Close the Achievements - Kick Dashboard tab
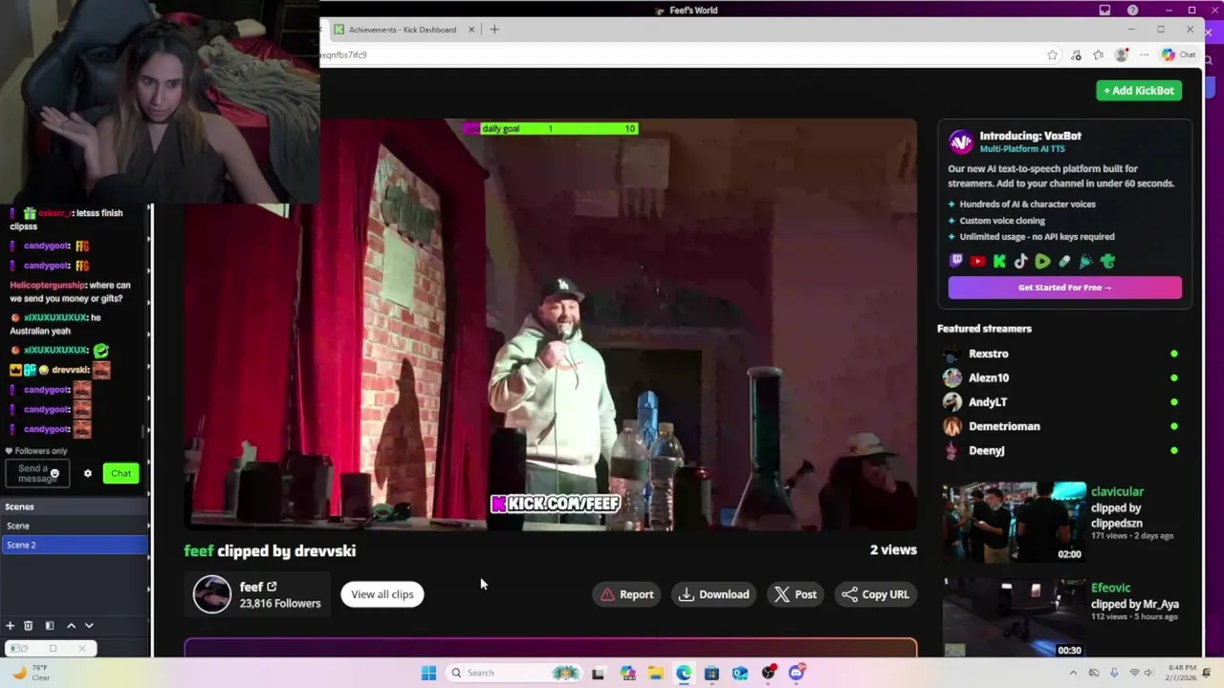Image resolution: width=1224 pixels, height=688 pixels. [x=471, y=30]
